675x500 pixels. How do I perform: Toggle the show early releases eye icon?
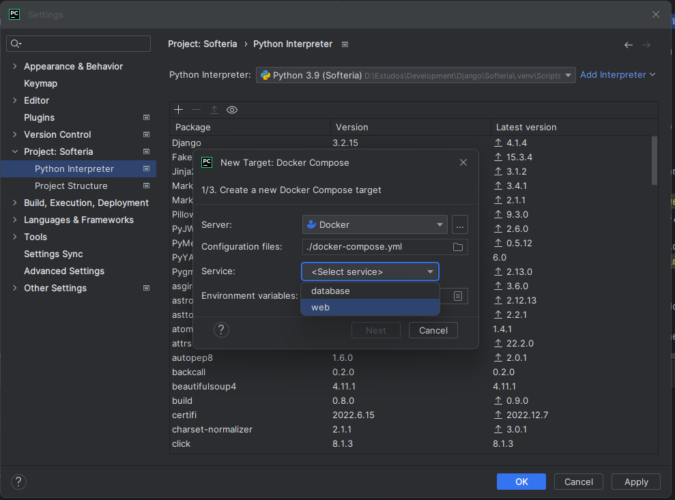click(232, 110)
